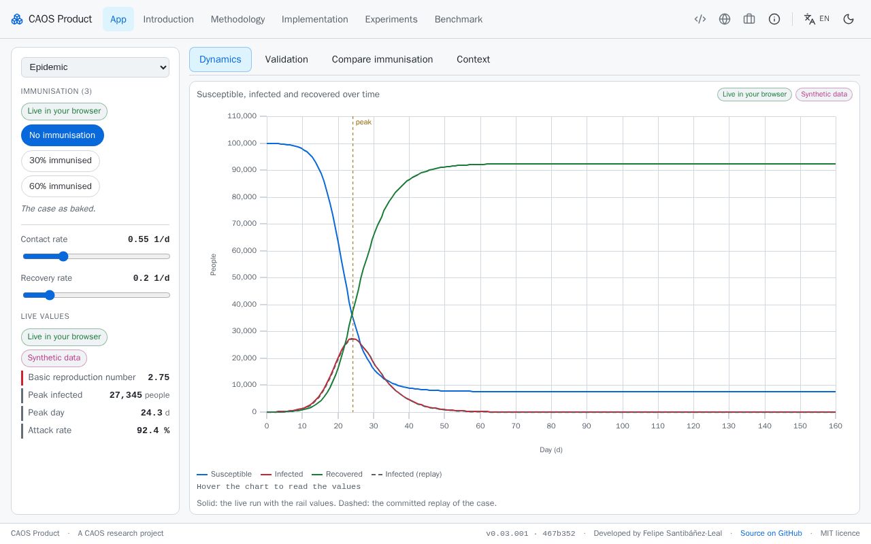
Task: Open the Experiments page
Action: tap(391, 19)
